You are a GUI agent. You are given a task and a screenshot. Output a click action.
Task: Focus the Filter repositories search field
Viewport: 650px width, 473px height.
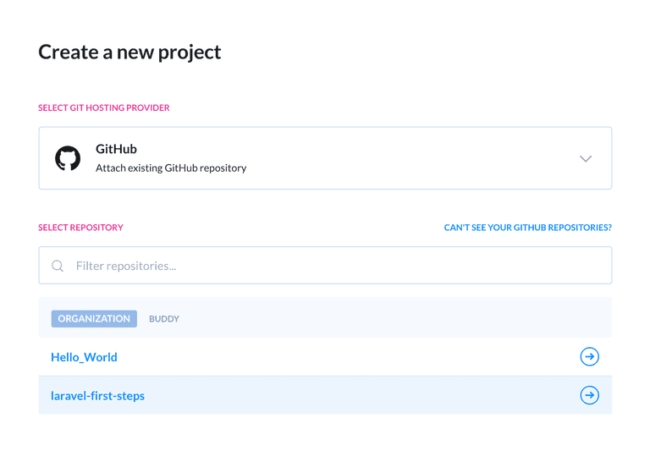[x=325, y=266]
